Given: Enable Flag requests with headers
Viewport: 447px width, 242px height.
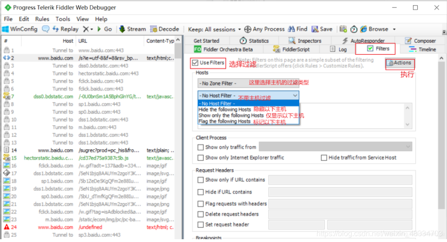Looking at the screenshot, I should (x=201, y=204).
